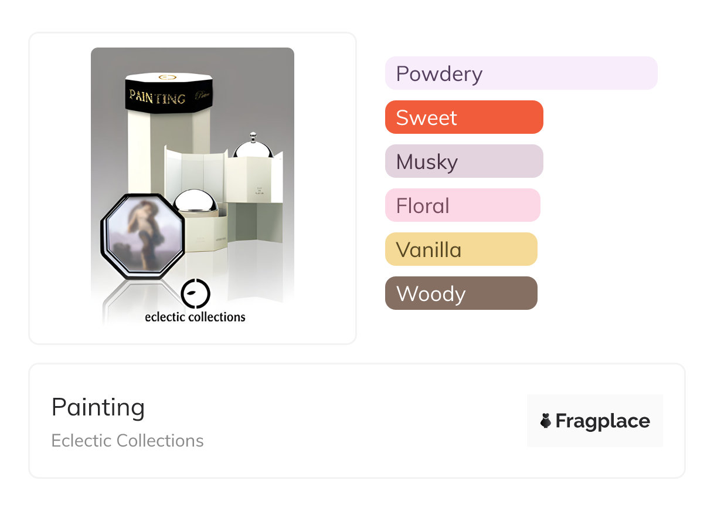714x507 pixels.
Task: Click the Eclectic Collections circular logo emblem
Action: click(195, 294)
